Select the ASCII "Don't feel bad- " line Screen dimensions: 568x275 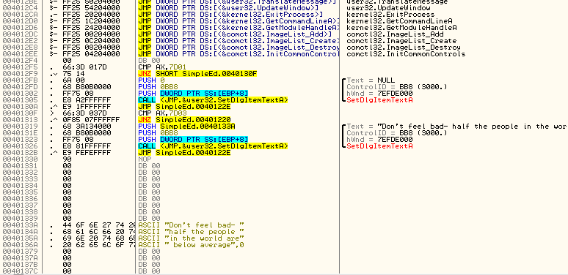(192, 225)
